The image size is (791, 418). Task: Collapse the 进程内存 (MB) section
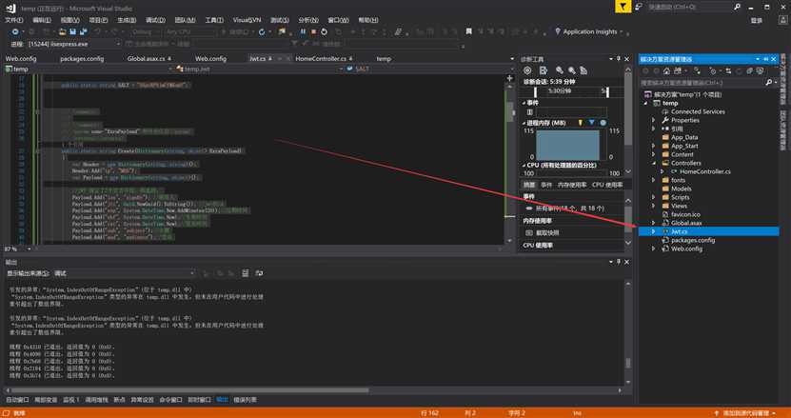tap(524, 123)
